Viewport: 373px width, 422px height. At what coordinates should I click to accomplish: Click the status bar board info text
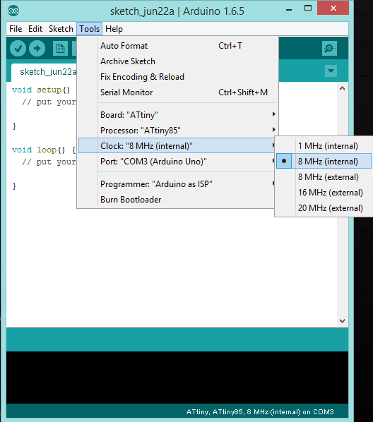coord(260,412)
